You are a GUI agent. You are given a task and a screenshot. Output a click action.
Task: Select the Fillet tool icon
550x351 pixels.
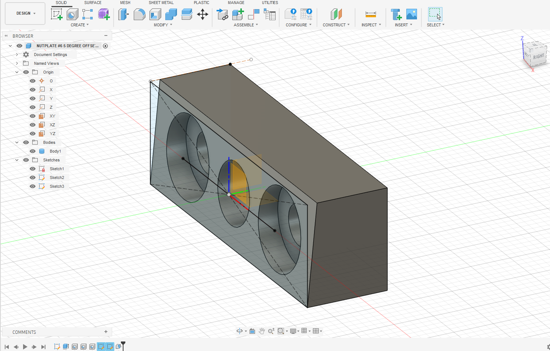[x=139, y=14]
